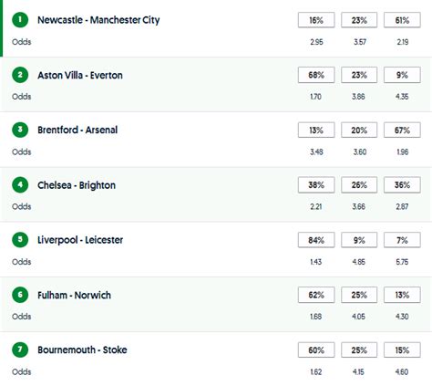Open the Liverpool - Leicester match title
Image resolution: width=432 pixels, height=386 pixels.
80,240
